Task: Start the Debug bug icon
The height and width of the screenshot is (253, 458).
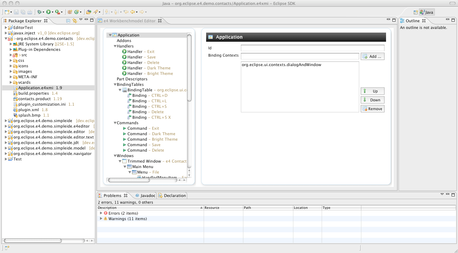Action: (39, 12)
